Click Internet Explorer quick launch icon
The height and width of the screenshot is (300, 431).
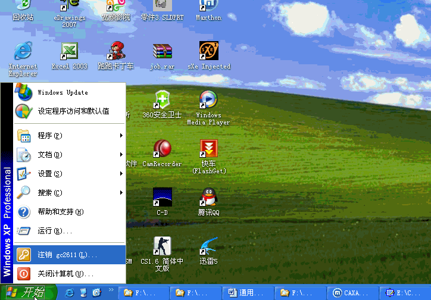[x=69, y=293]
